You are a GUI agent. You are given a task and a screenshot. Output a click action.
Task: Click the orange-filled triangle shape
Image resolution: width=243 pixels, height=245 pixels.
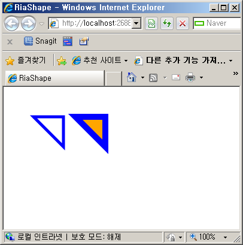click(x=95, y=127)
